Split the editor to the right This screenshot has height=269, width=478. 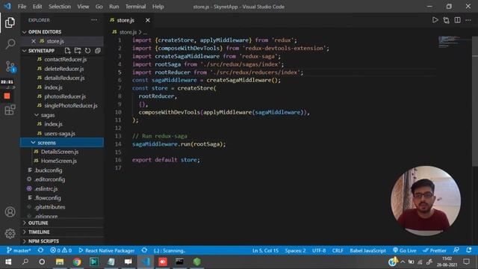click(x=458, y=20)
